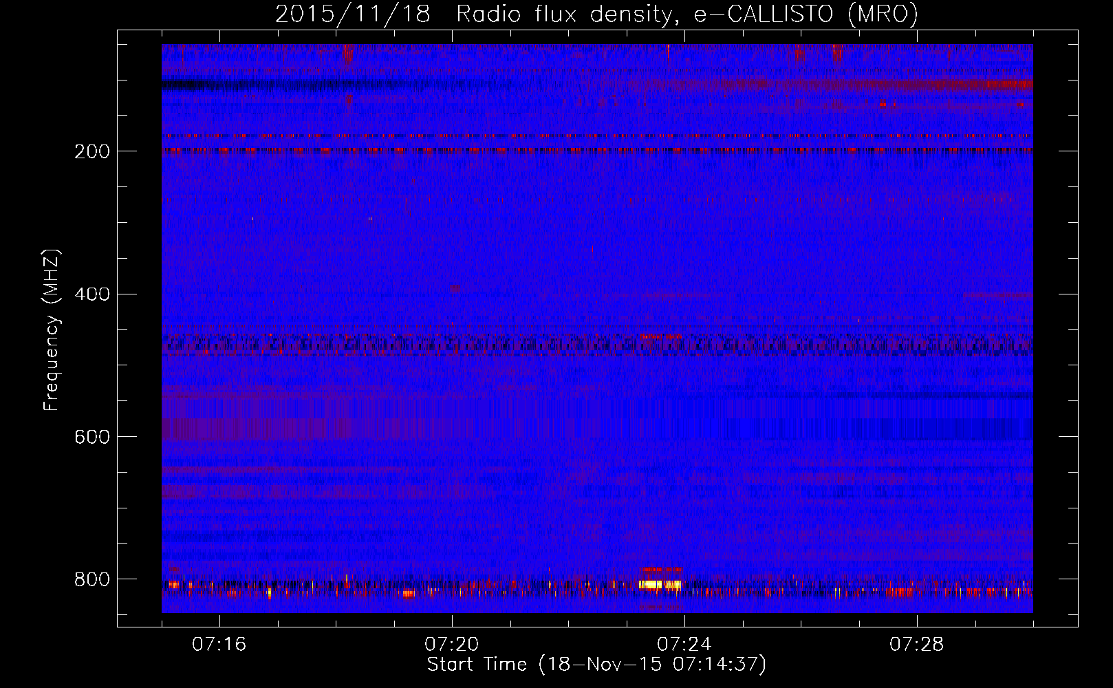Click the bright yellow burst near 800 MHz
The width and height of the screenshot is (1113, 688).
(x=660, y=584)
